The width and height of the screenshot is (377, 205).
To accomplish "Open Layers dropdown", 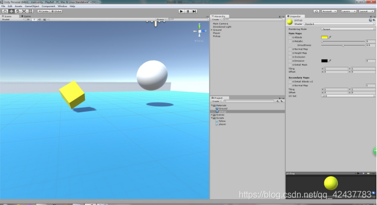I will (348, 11).
